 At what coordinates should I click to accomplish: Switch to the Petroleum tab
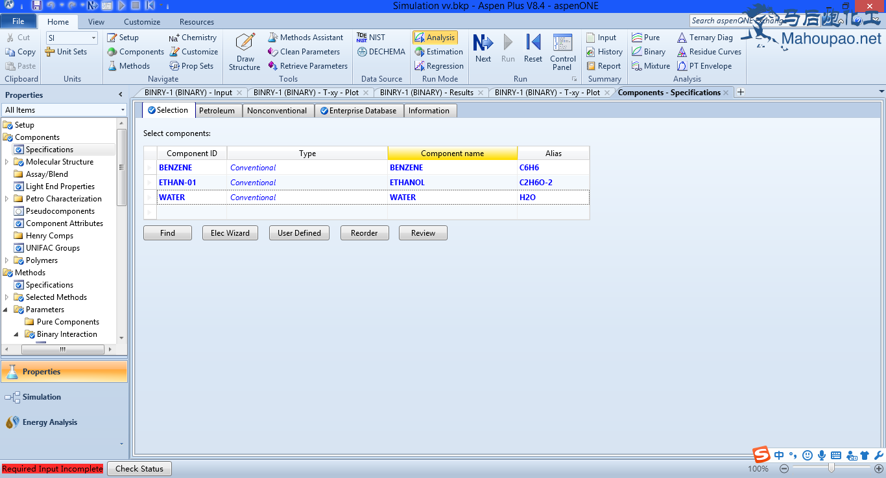tap(217, 111)
